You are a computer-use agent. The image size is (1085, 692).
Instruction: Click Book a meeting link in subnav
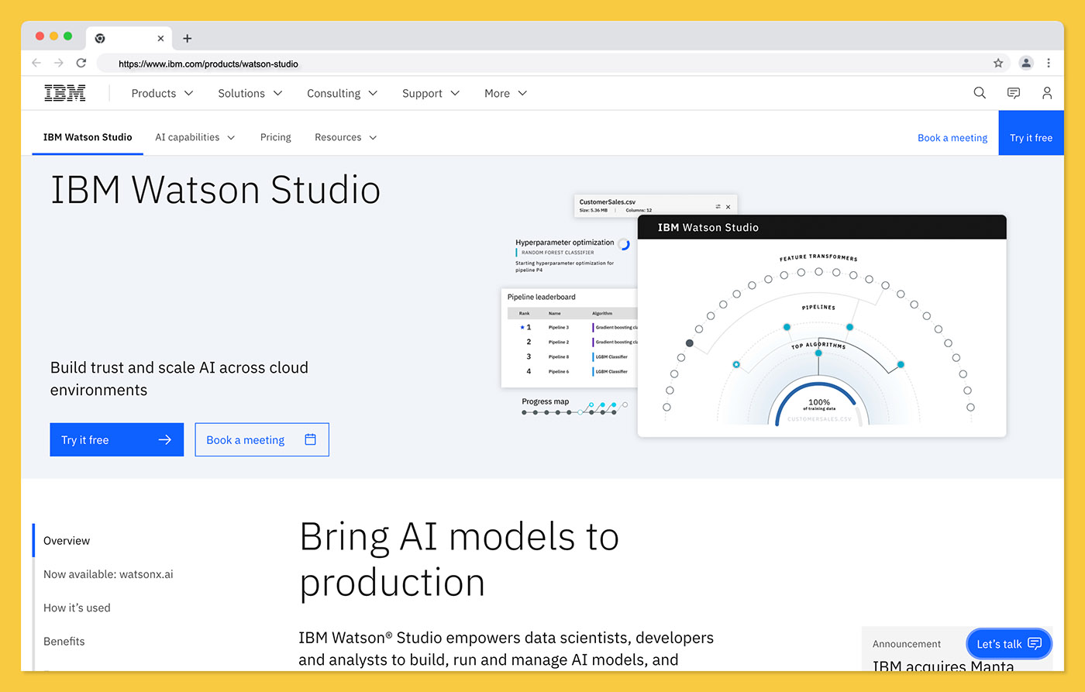coord(952,138)
